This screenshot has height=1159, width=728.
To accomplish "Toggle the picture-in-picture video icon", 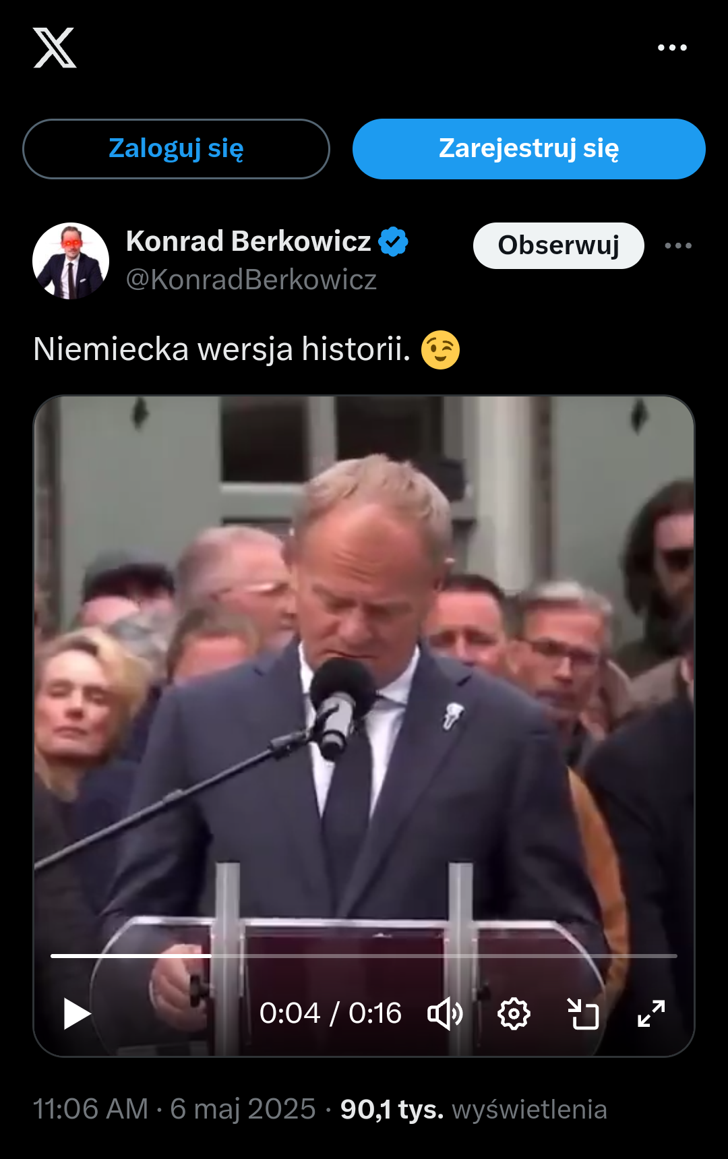I will pos(583,1013).
